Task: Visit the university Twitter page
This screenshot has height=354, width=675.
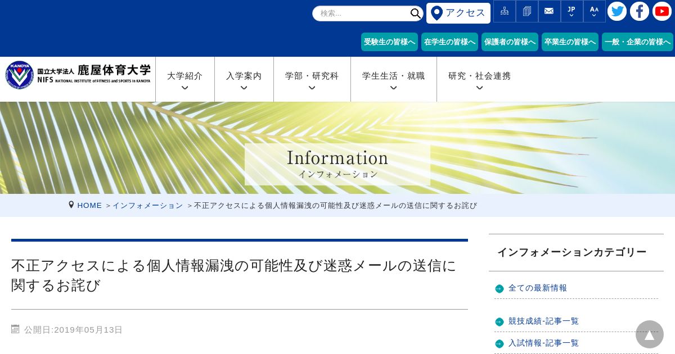Action: [x=617, y=11]
